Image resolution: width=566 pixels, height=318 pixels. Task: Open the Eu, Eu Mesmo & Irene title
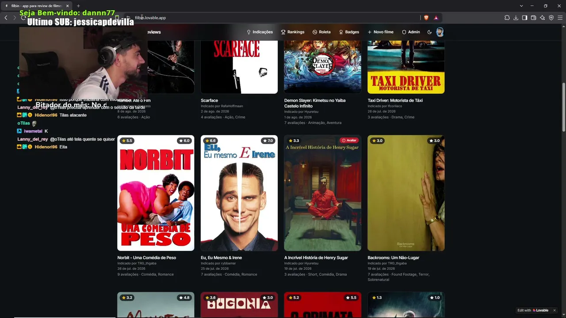[222, 257]
